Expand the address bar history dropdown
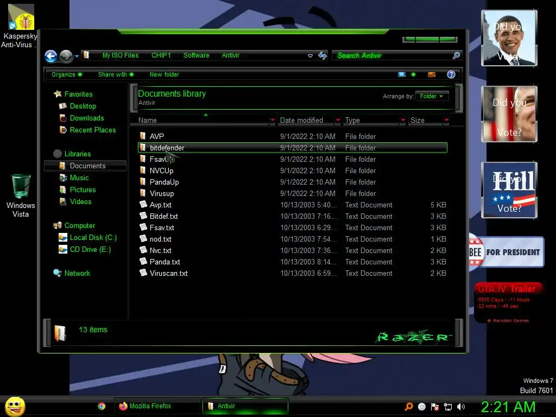Screen dimensions: 556x417 point(310,56)
